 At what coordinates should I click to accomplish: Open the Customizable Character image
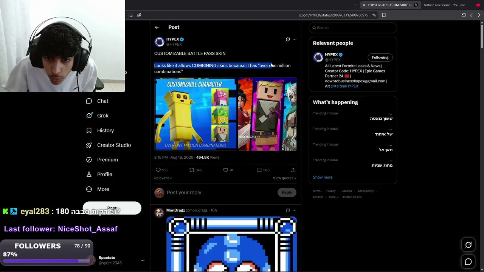click(195, 114)
